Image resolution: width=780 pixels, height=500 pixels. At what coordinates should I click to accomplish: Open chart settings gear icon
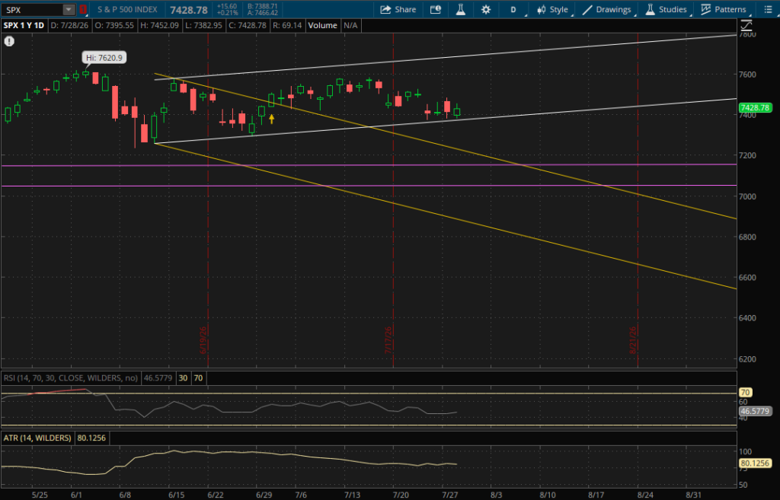(486, 9)
